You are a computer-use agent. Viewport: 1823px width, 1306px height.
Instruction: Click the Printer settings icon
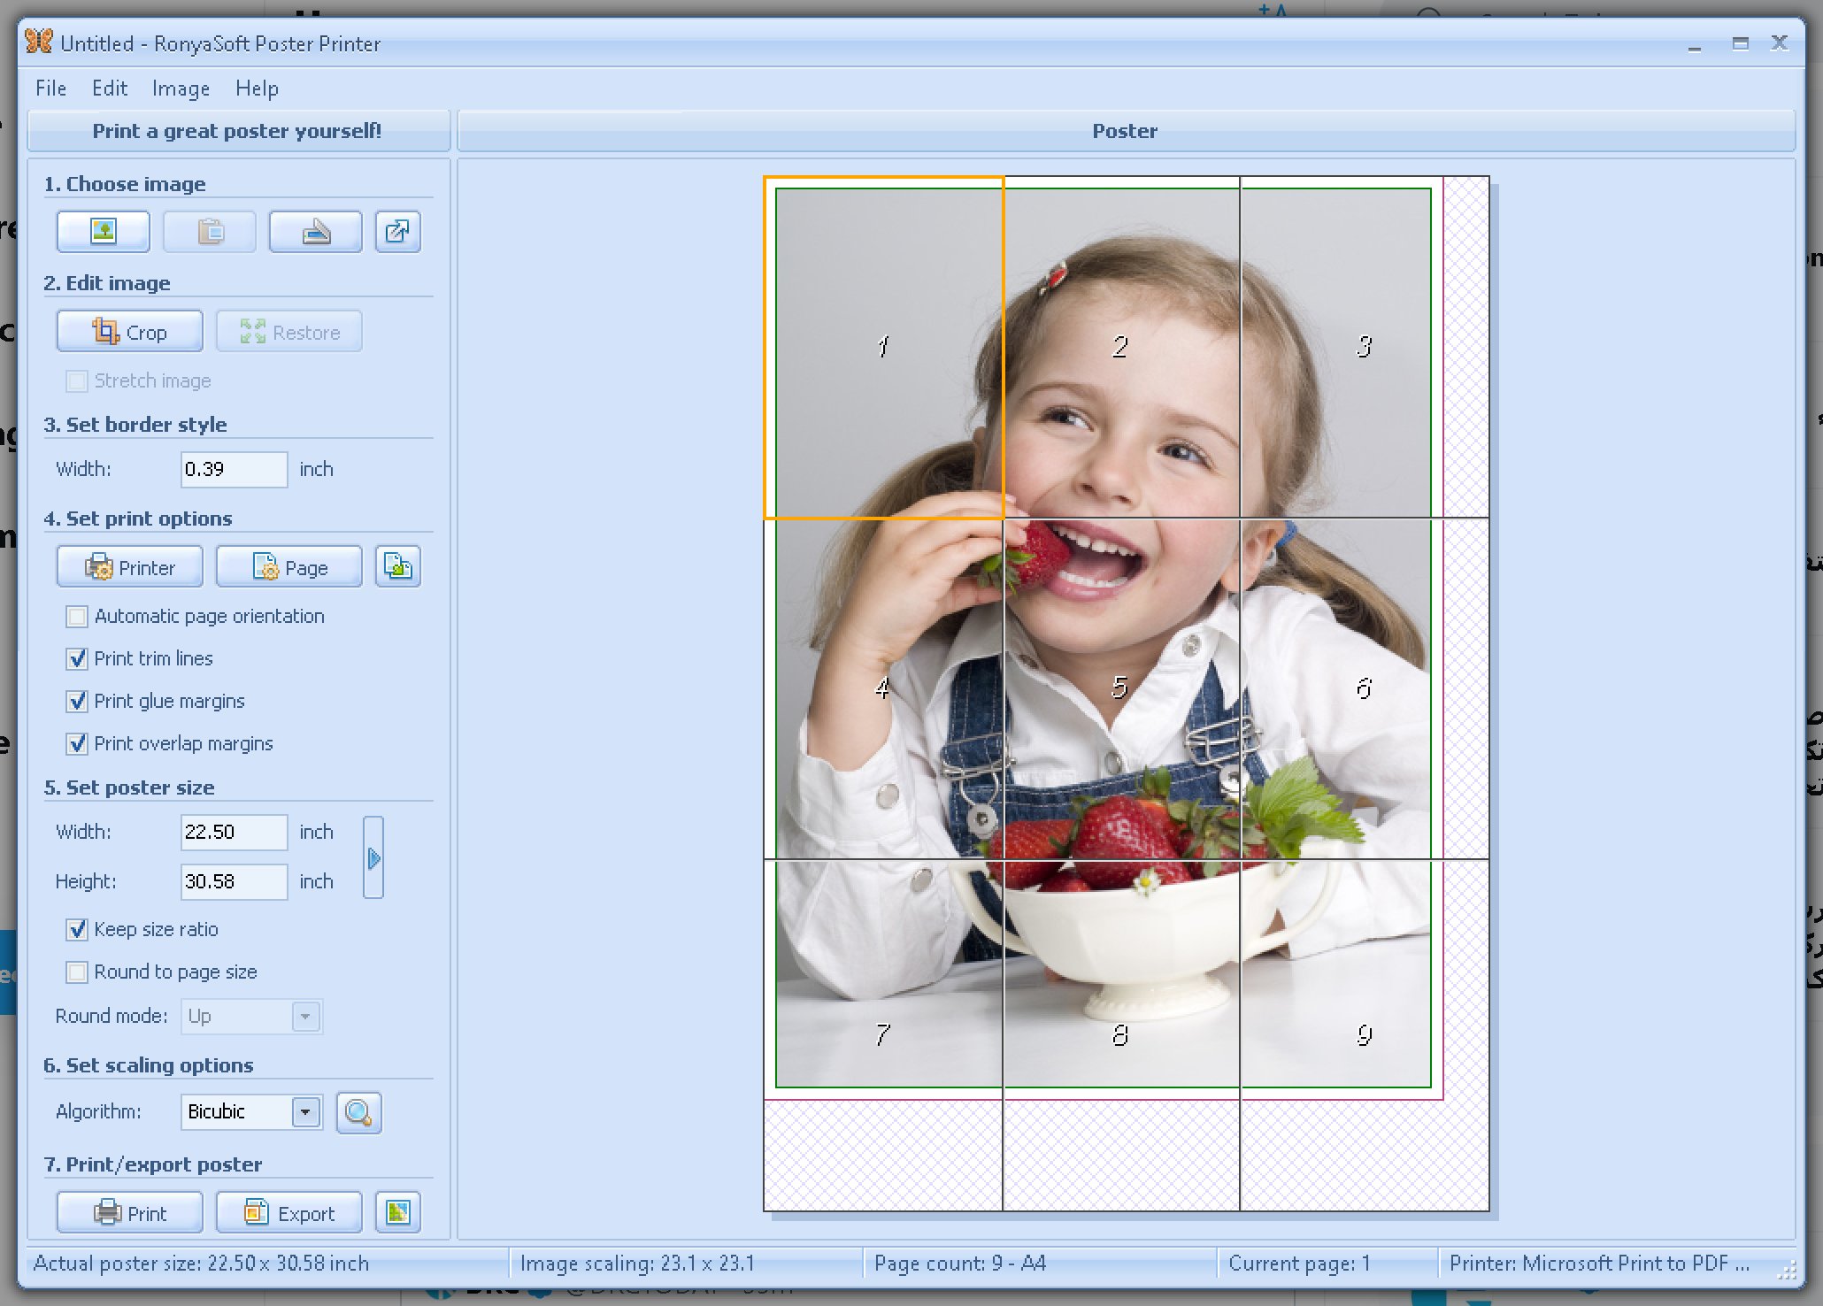pyautogui.click(x=128, y=568)
